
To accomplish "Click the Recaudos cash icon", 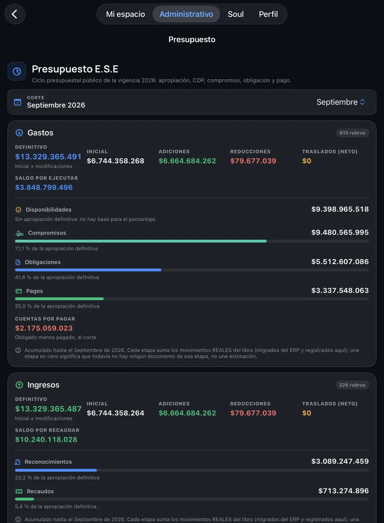I will (19, 491).
